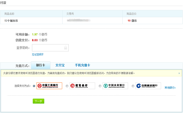Enable the China Merchants Bank radio button
The width and height of the screenshot is (183, 113).
point(67,86)
